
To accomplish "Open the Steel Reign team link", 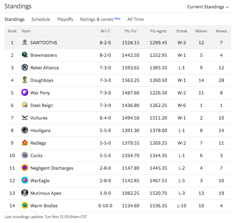I will [42, 105].
